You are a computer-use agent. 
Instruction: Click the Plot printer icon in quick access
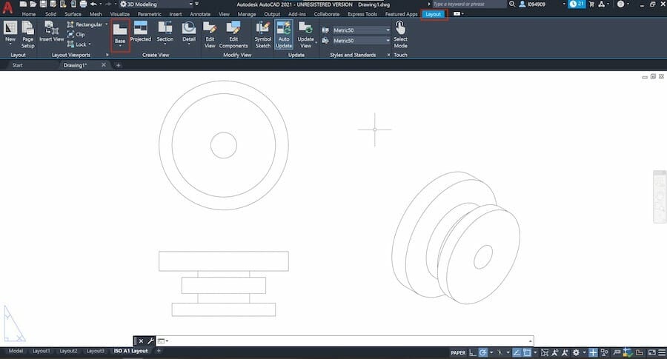click(83, 4)
